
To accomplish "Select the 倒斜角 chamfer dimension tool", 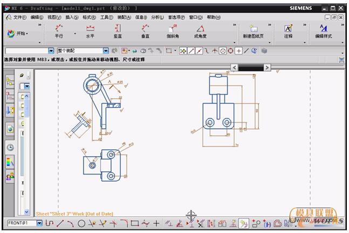I will (x=173, y=31).
